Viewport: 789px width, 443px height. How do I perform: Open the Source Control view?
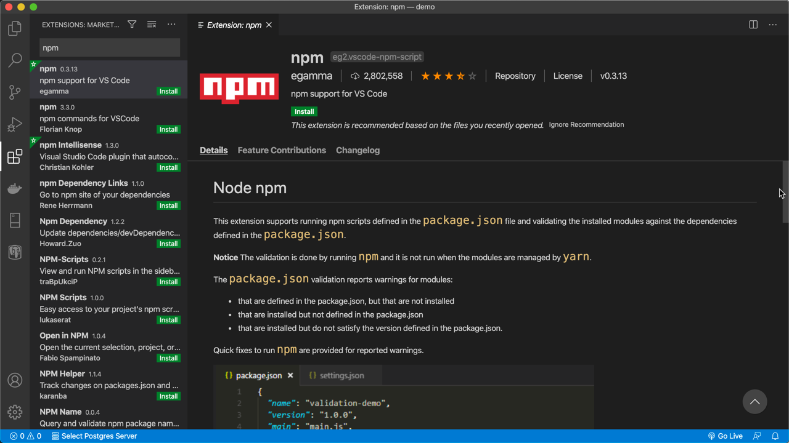click(15, 92)
